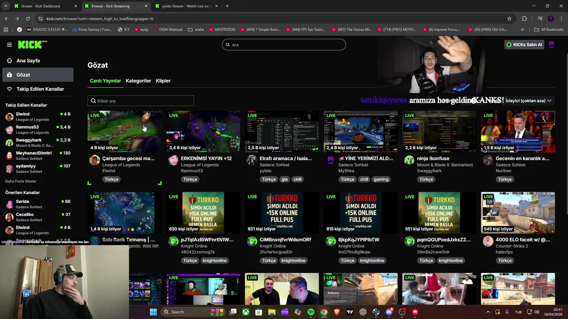Switch to the Klipler tab
The width and height of the screenshot is (568, 319).
(163, 81)
